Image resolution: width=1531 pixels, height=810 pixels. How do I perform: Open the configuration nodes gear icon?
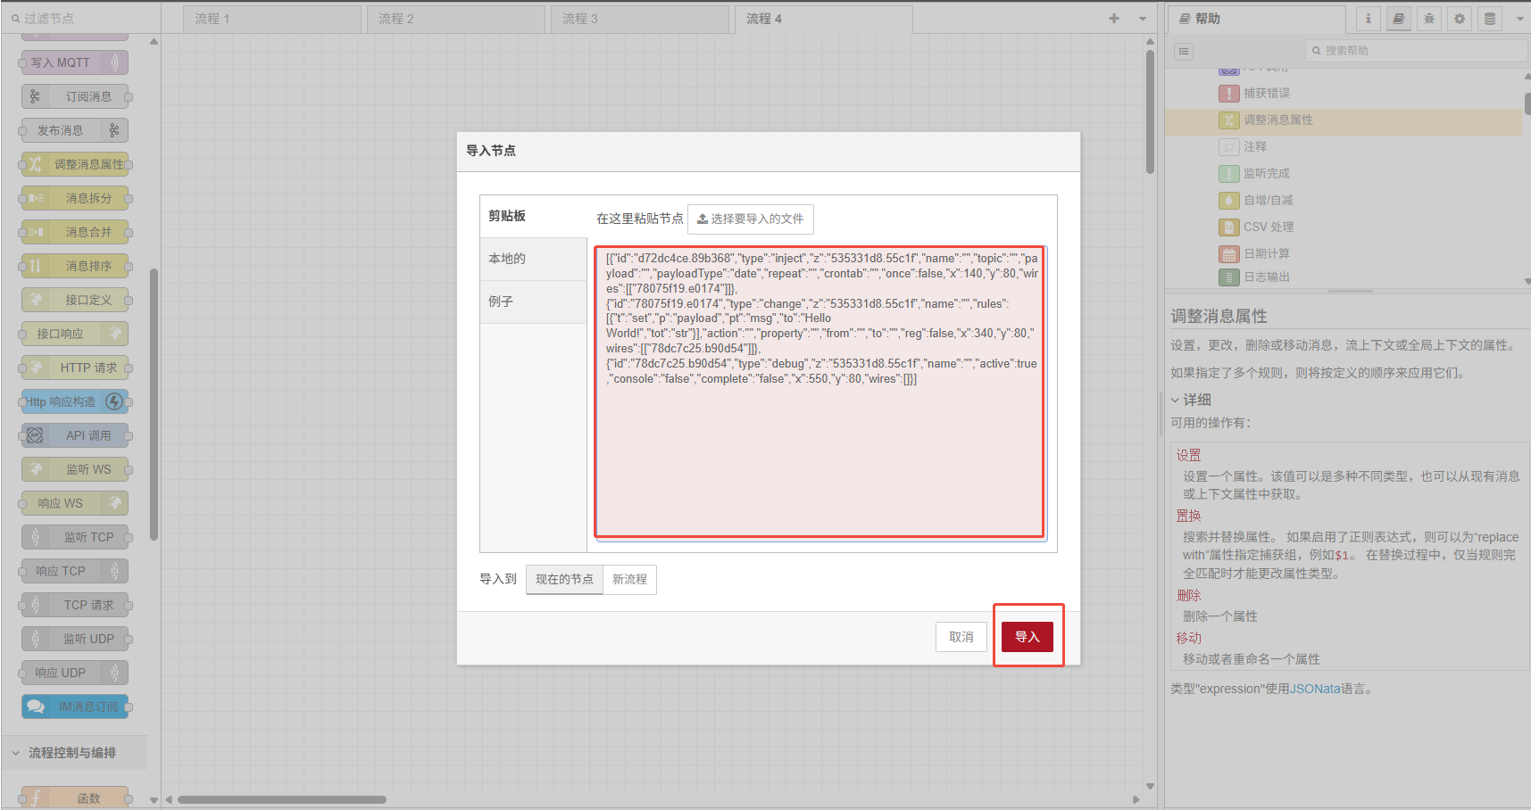[x=1460, y=19]
